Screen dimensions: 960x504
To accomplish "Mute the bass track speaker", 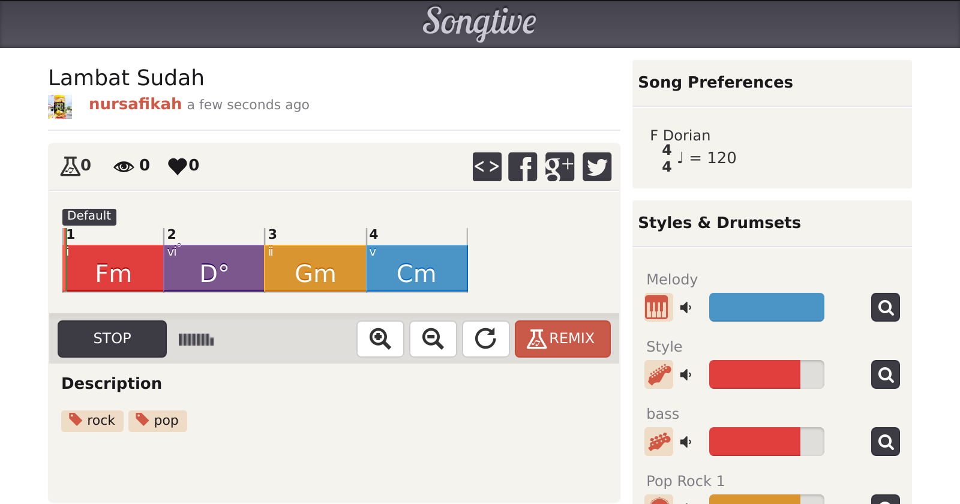I will pos(686,442).
